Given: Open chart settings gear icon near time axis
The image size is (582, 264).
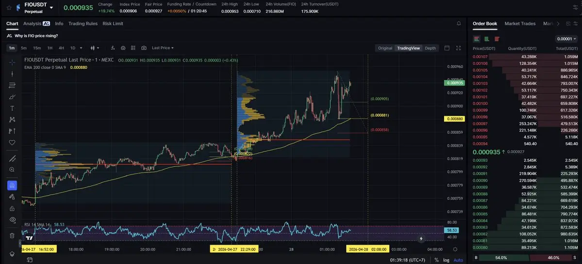Looking at the screenshot, I should [x=455, y=249].
